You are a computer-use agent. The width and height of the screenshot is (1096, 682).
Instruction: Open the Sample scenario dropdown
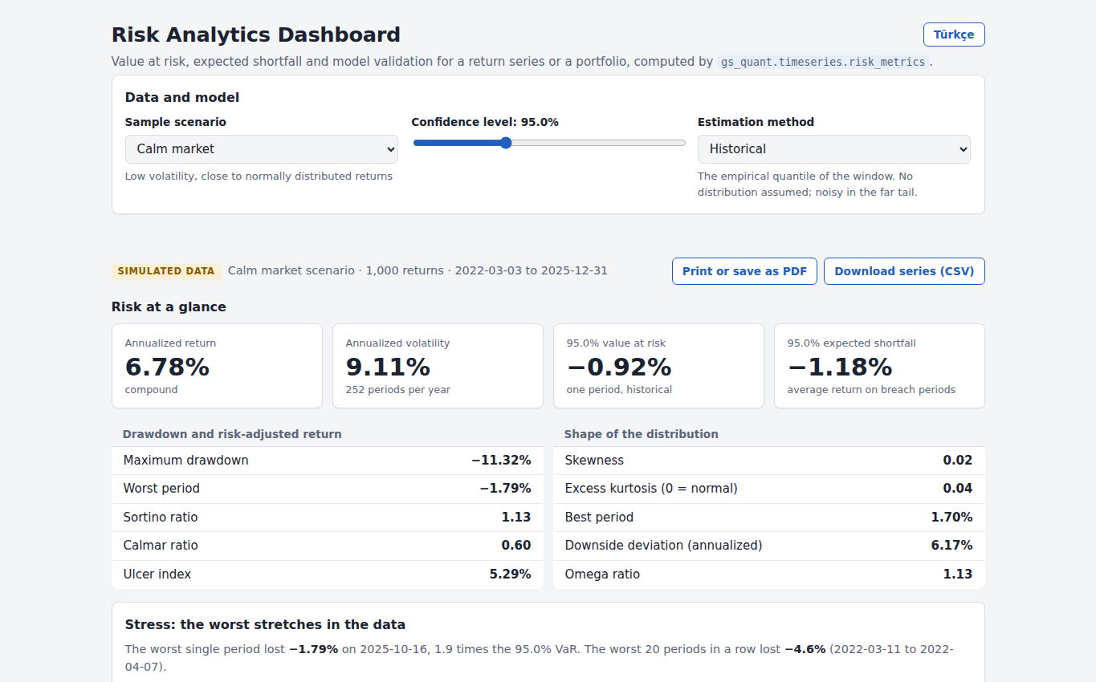tap(262, 149)
